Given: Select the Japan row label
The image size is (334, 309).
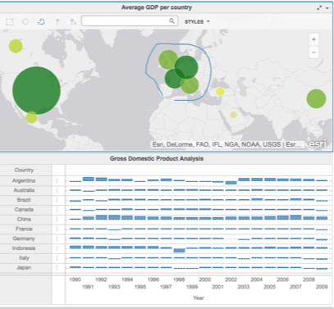Looking at the screenshot, I should (24, 267).
